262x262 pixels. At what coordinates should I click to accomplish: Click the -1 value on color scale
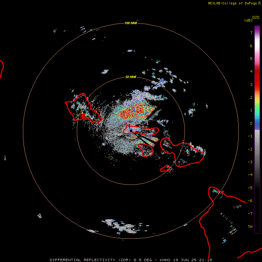[x=250, y=136]
